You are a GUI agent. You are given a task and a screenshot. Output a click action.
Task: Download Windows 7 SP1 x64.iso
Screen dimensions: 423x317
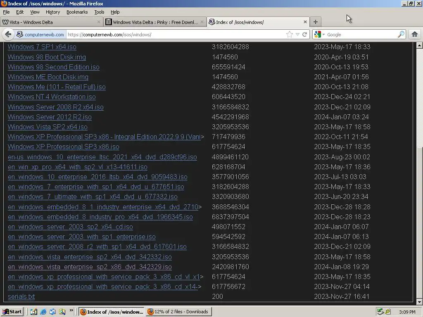point(42,47)
